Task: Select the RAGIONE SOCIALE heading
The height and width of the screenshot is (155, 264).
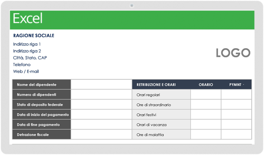Action: coord(34,36)
